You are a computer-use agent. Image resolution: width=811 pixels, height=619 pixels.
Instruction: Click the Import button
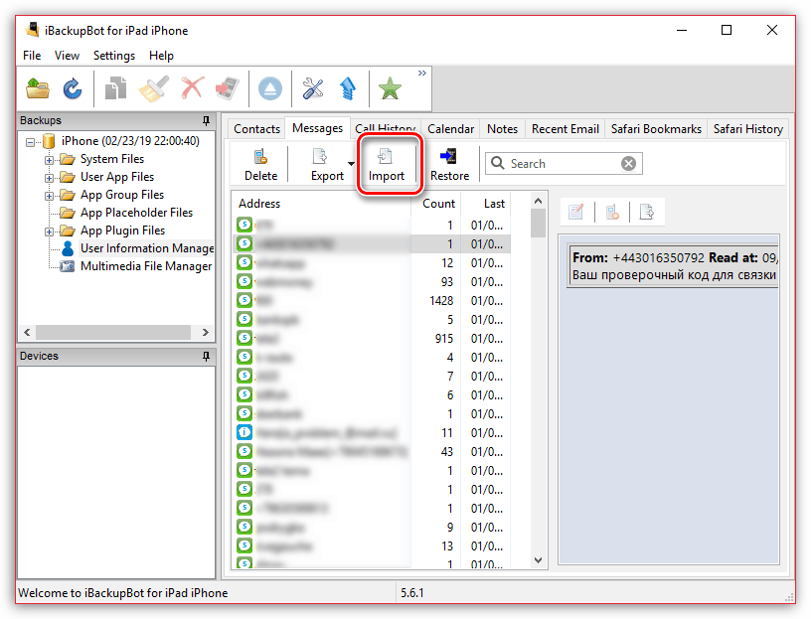pos(387,165)
